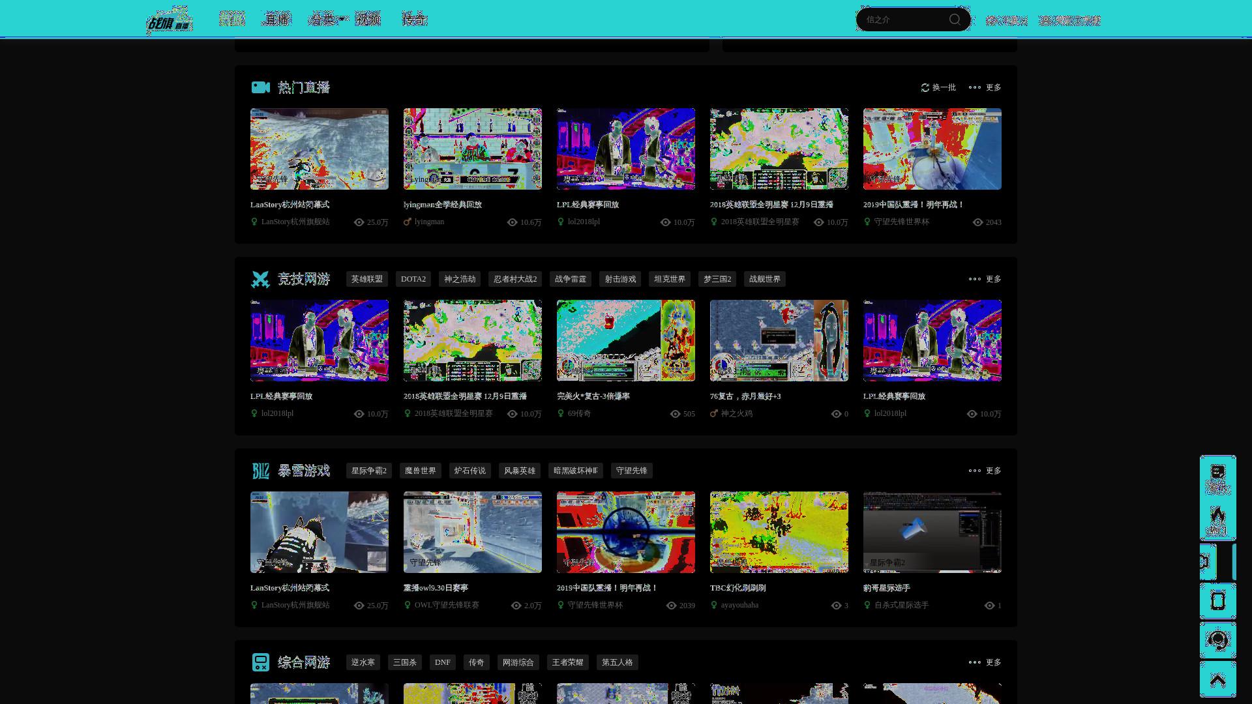Select the 暗黑破坏神Ⅲ category tag
The width and height of the screenshot is (1252, 704).
pyautogui.click(x=576, y=471)
